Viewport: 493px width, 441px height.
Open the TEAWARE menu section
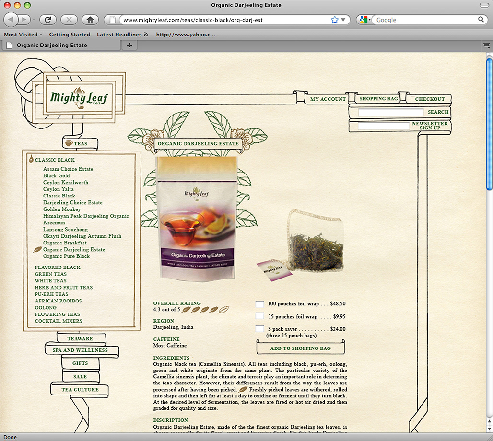click(80, 338)
